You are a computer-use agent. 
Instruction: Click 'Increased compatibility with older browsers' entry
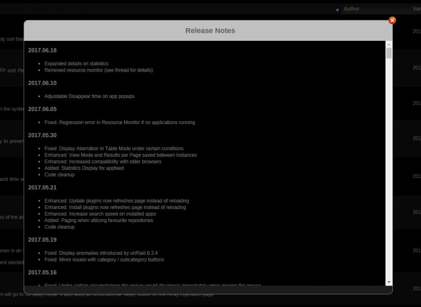pyautogui.click(x=103, y=161)
